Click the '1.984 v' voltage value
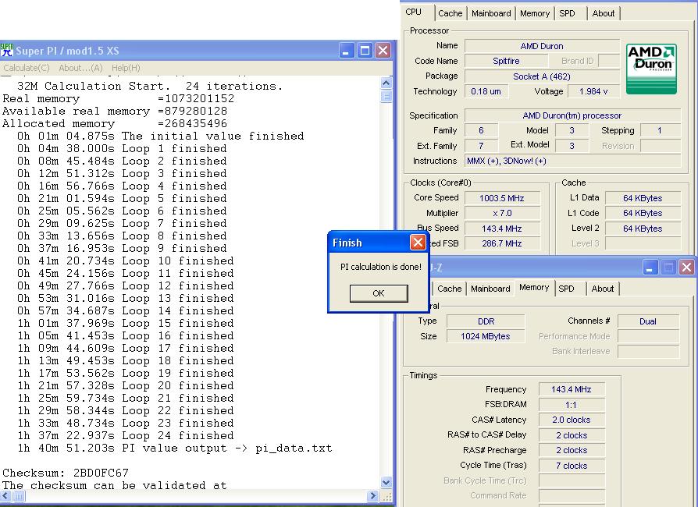 click(593, 91)
